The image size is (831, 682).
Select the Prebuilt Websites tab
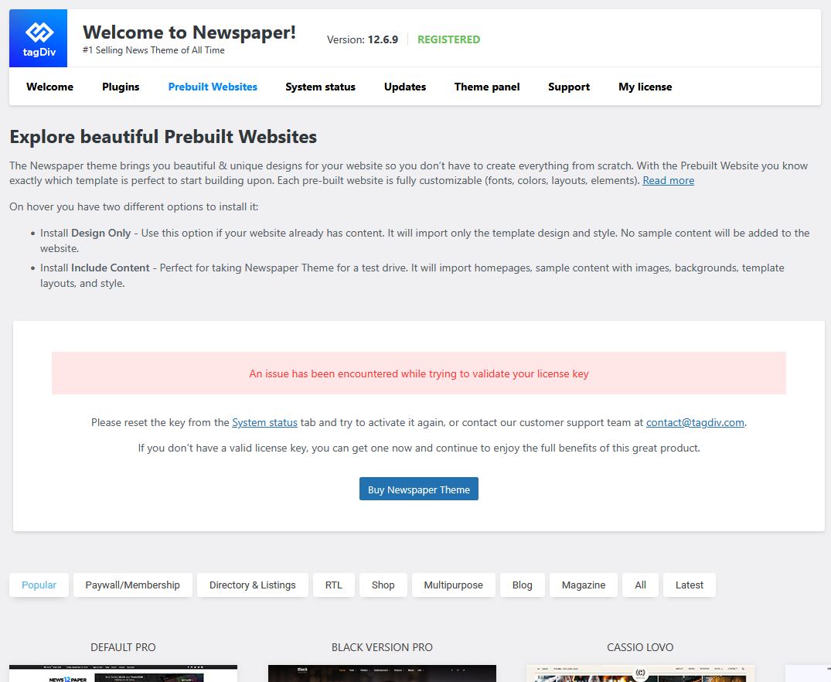pyautogui.click(x=213, y=87)
